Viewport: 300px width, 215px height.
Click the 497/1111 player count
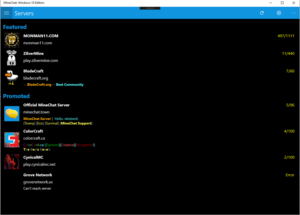286,36
